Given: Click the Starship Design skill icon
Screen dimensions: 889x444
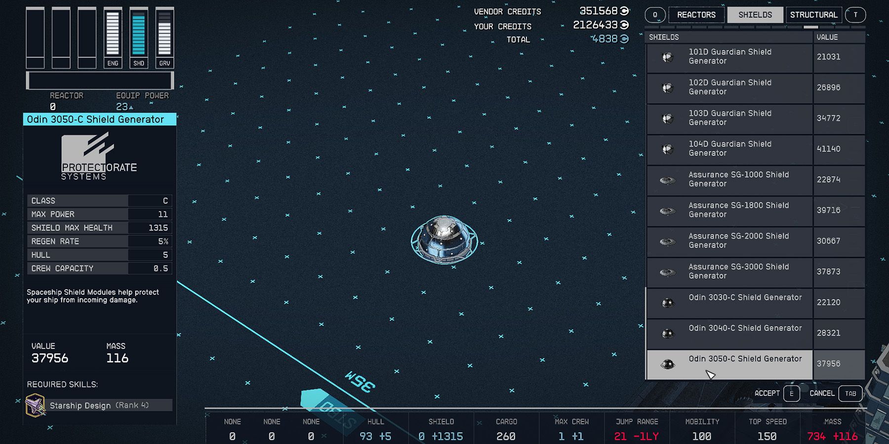Looking at the screenshot, I should [35, 406].
